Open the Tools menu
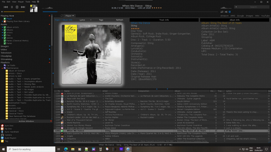Viewport: 271px width, 152px height. pos(28,2)
